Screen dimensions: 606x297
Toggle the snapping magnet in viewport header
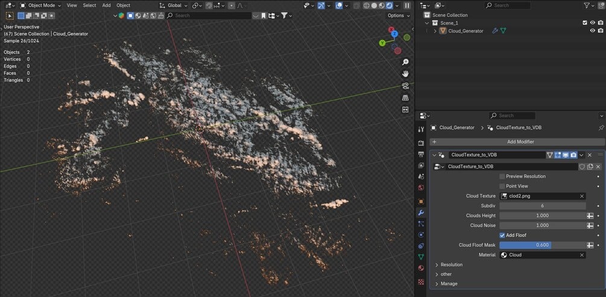[209, 5]
